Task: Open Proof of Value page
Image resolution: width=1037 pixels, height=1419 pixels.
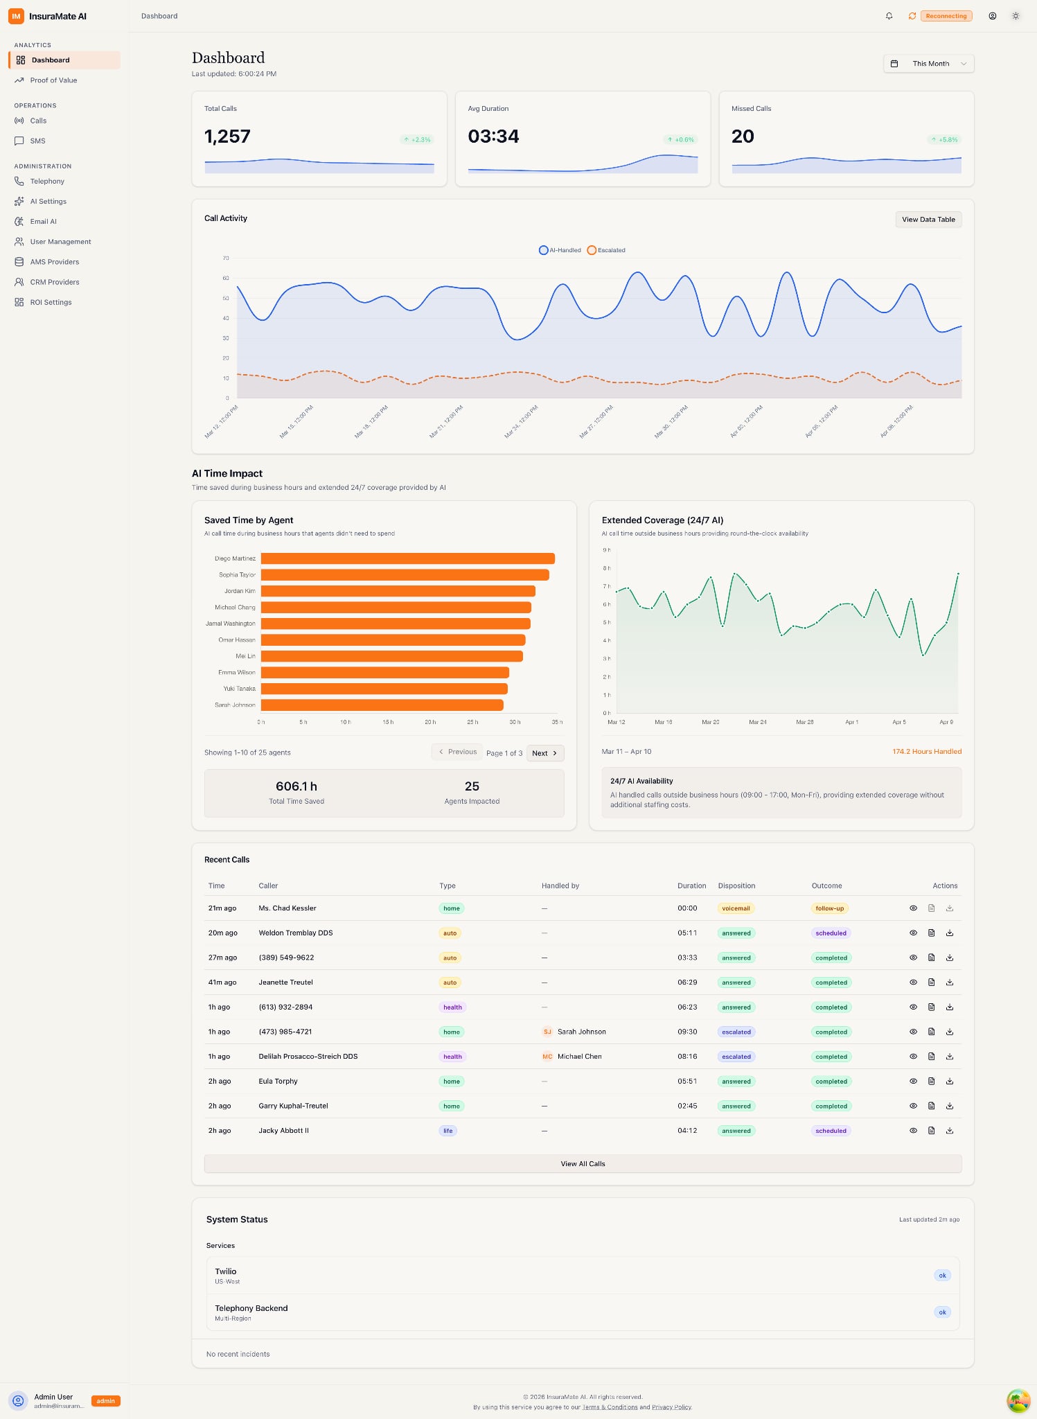Action: (64, 80)
